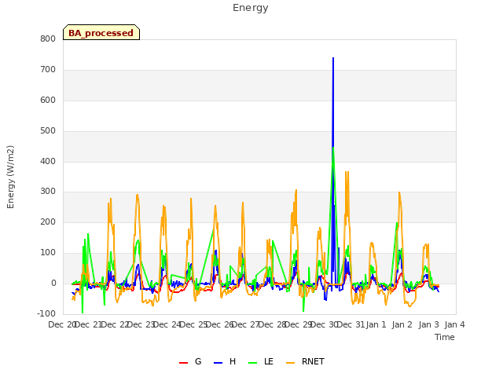Click the Dec 31 x-axis label

tap(351, 324)
